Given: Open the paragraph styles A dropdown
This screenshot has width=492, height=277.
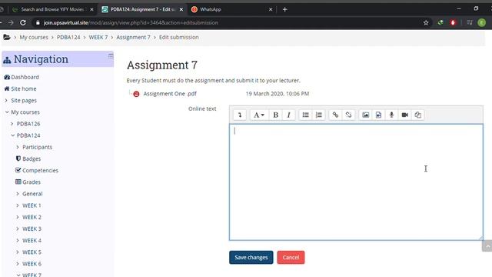Looking at the screenshot, I should pos(259,115).
